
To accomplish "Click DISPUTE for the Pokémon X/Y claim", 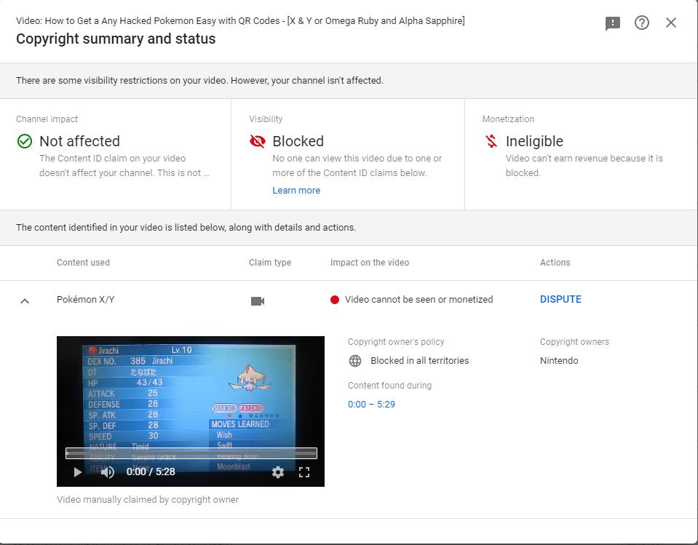I will tap(560, 299).
